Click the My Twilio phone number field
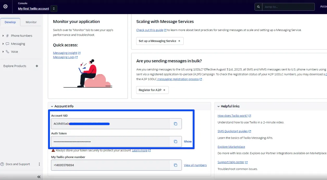The height and width of the screenshot is (180, 327). 110,165
